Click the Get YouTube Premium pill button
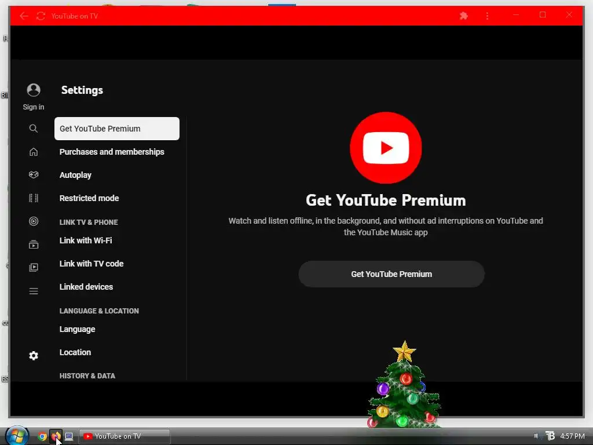 (x=391, y=274)
